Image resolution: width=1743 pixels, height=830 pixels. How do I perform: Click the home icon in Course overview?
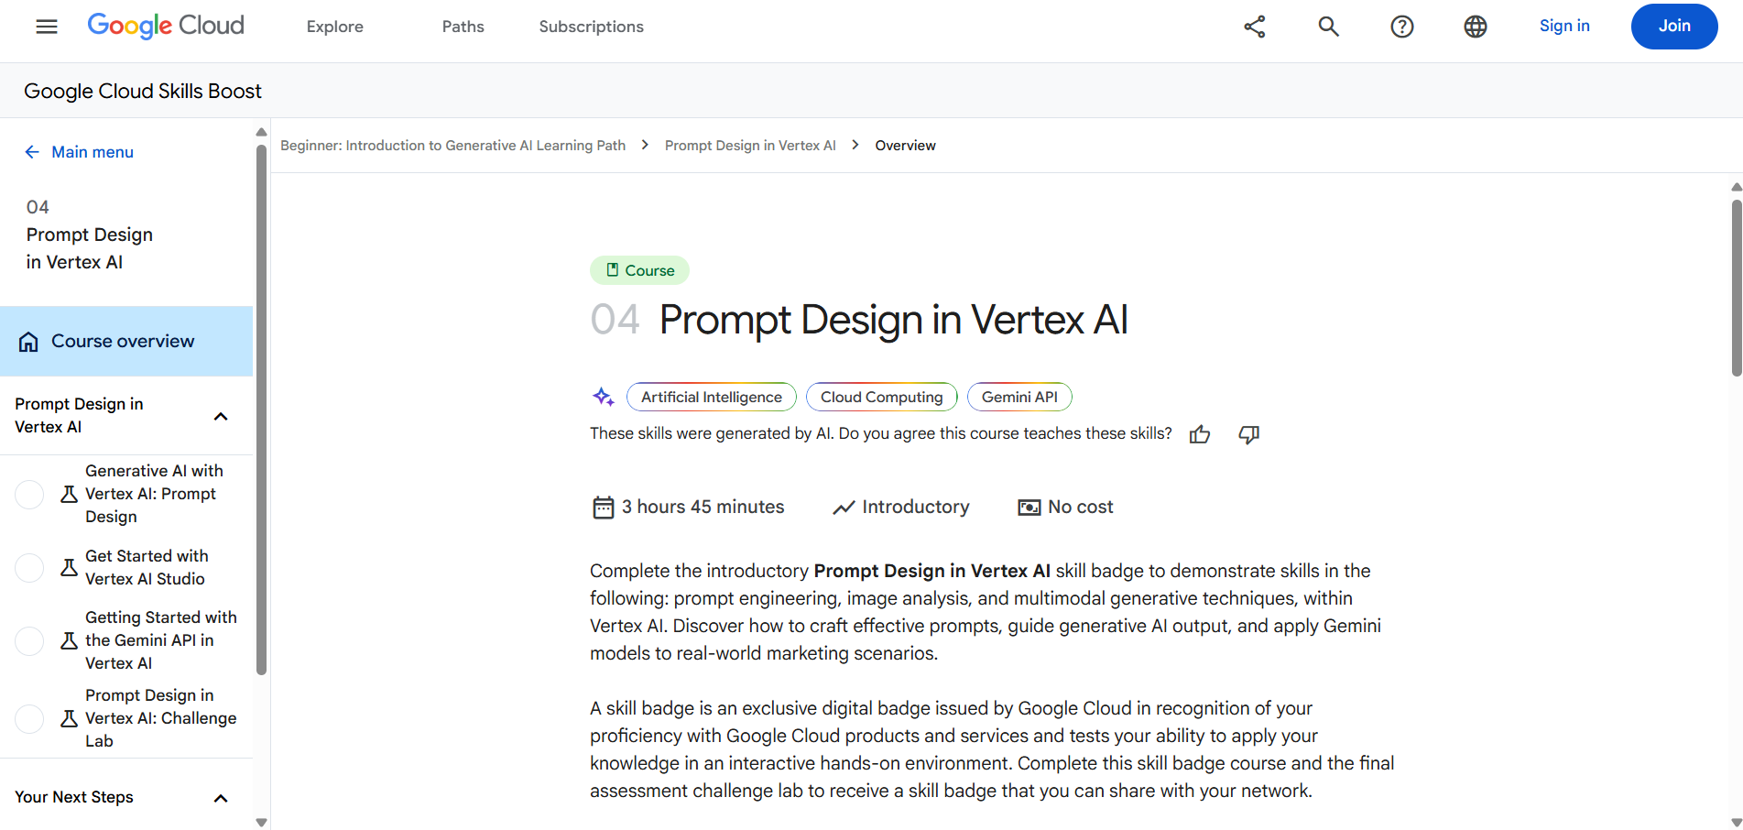click(x=28, y=342)
